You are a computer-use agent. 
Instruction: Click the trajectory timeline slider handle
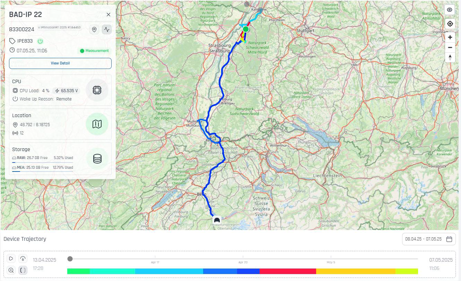point(70,259)
